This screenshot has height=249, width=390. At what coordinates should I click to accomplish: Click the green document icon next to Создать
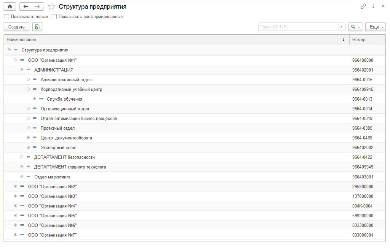pos(37,27)
